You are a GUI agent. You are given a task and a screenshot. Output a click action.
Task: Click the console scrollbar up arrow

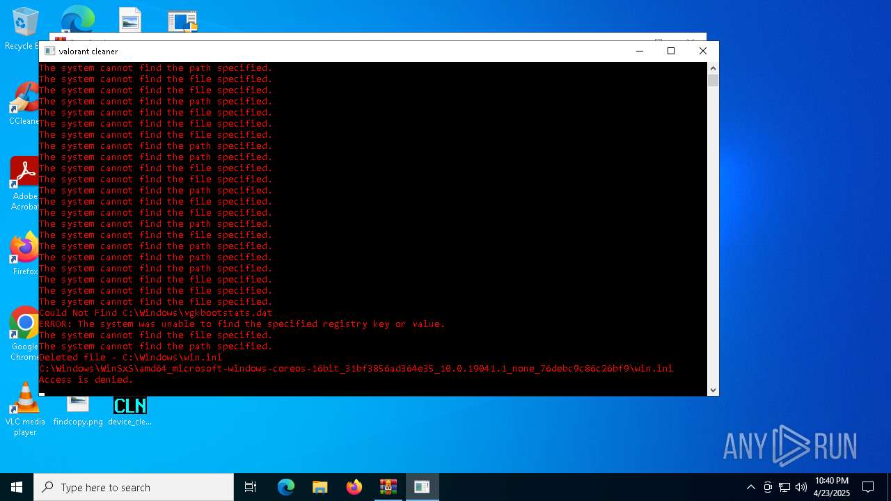click(x=713, y=68)
